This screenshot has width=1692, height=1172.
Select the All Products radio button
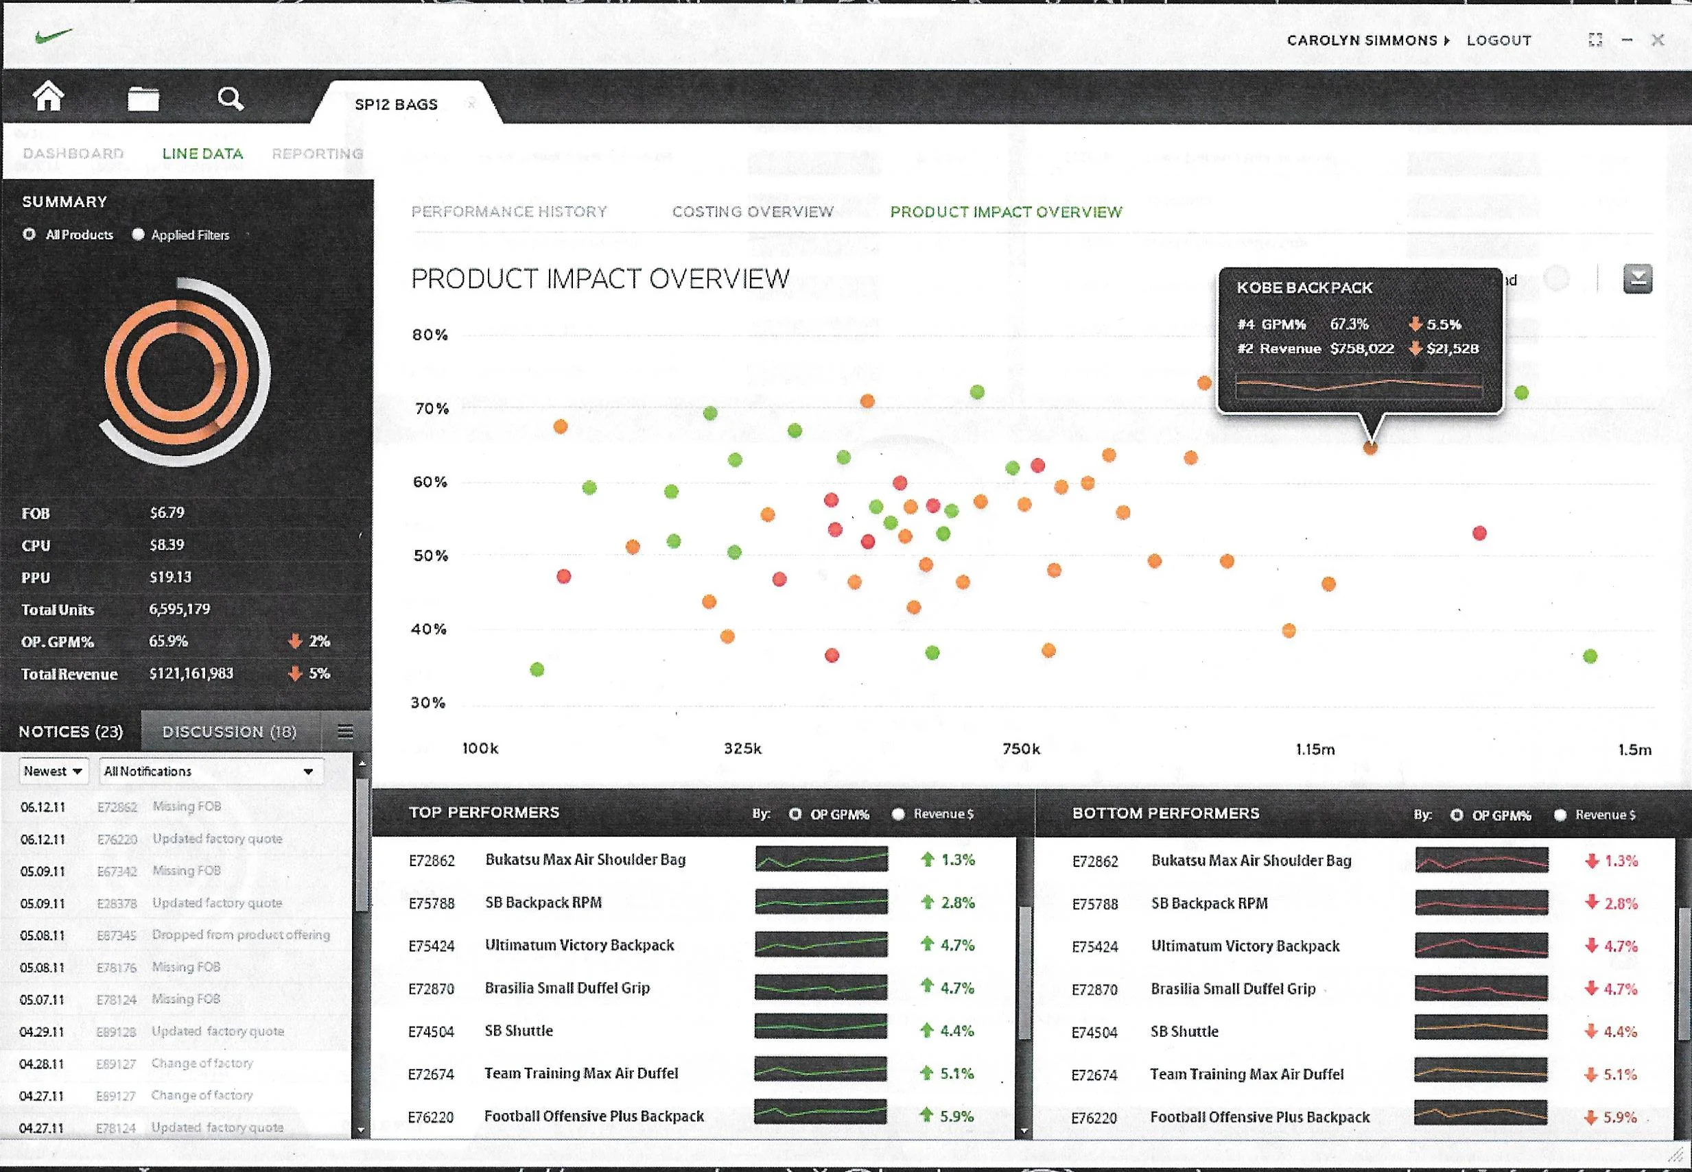(30, 235)
